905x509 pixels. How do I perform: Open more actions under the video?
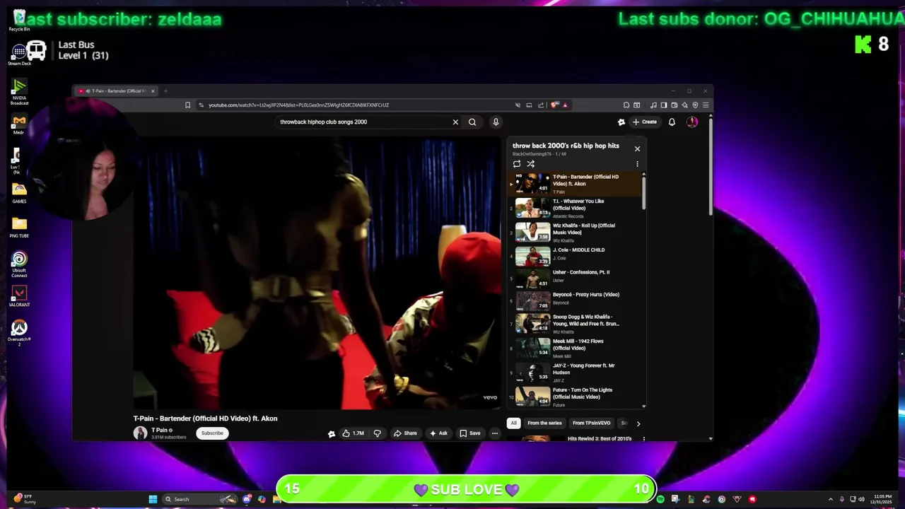(495, 433)
